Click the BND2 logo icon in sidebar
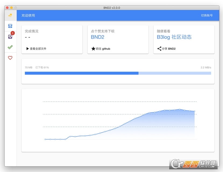The image size is (223, 172). point(10,15)
